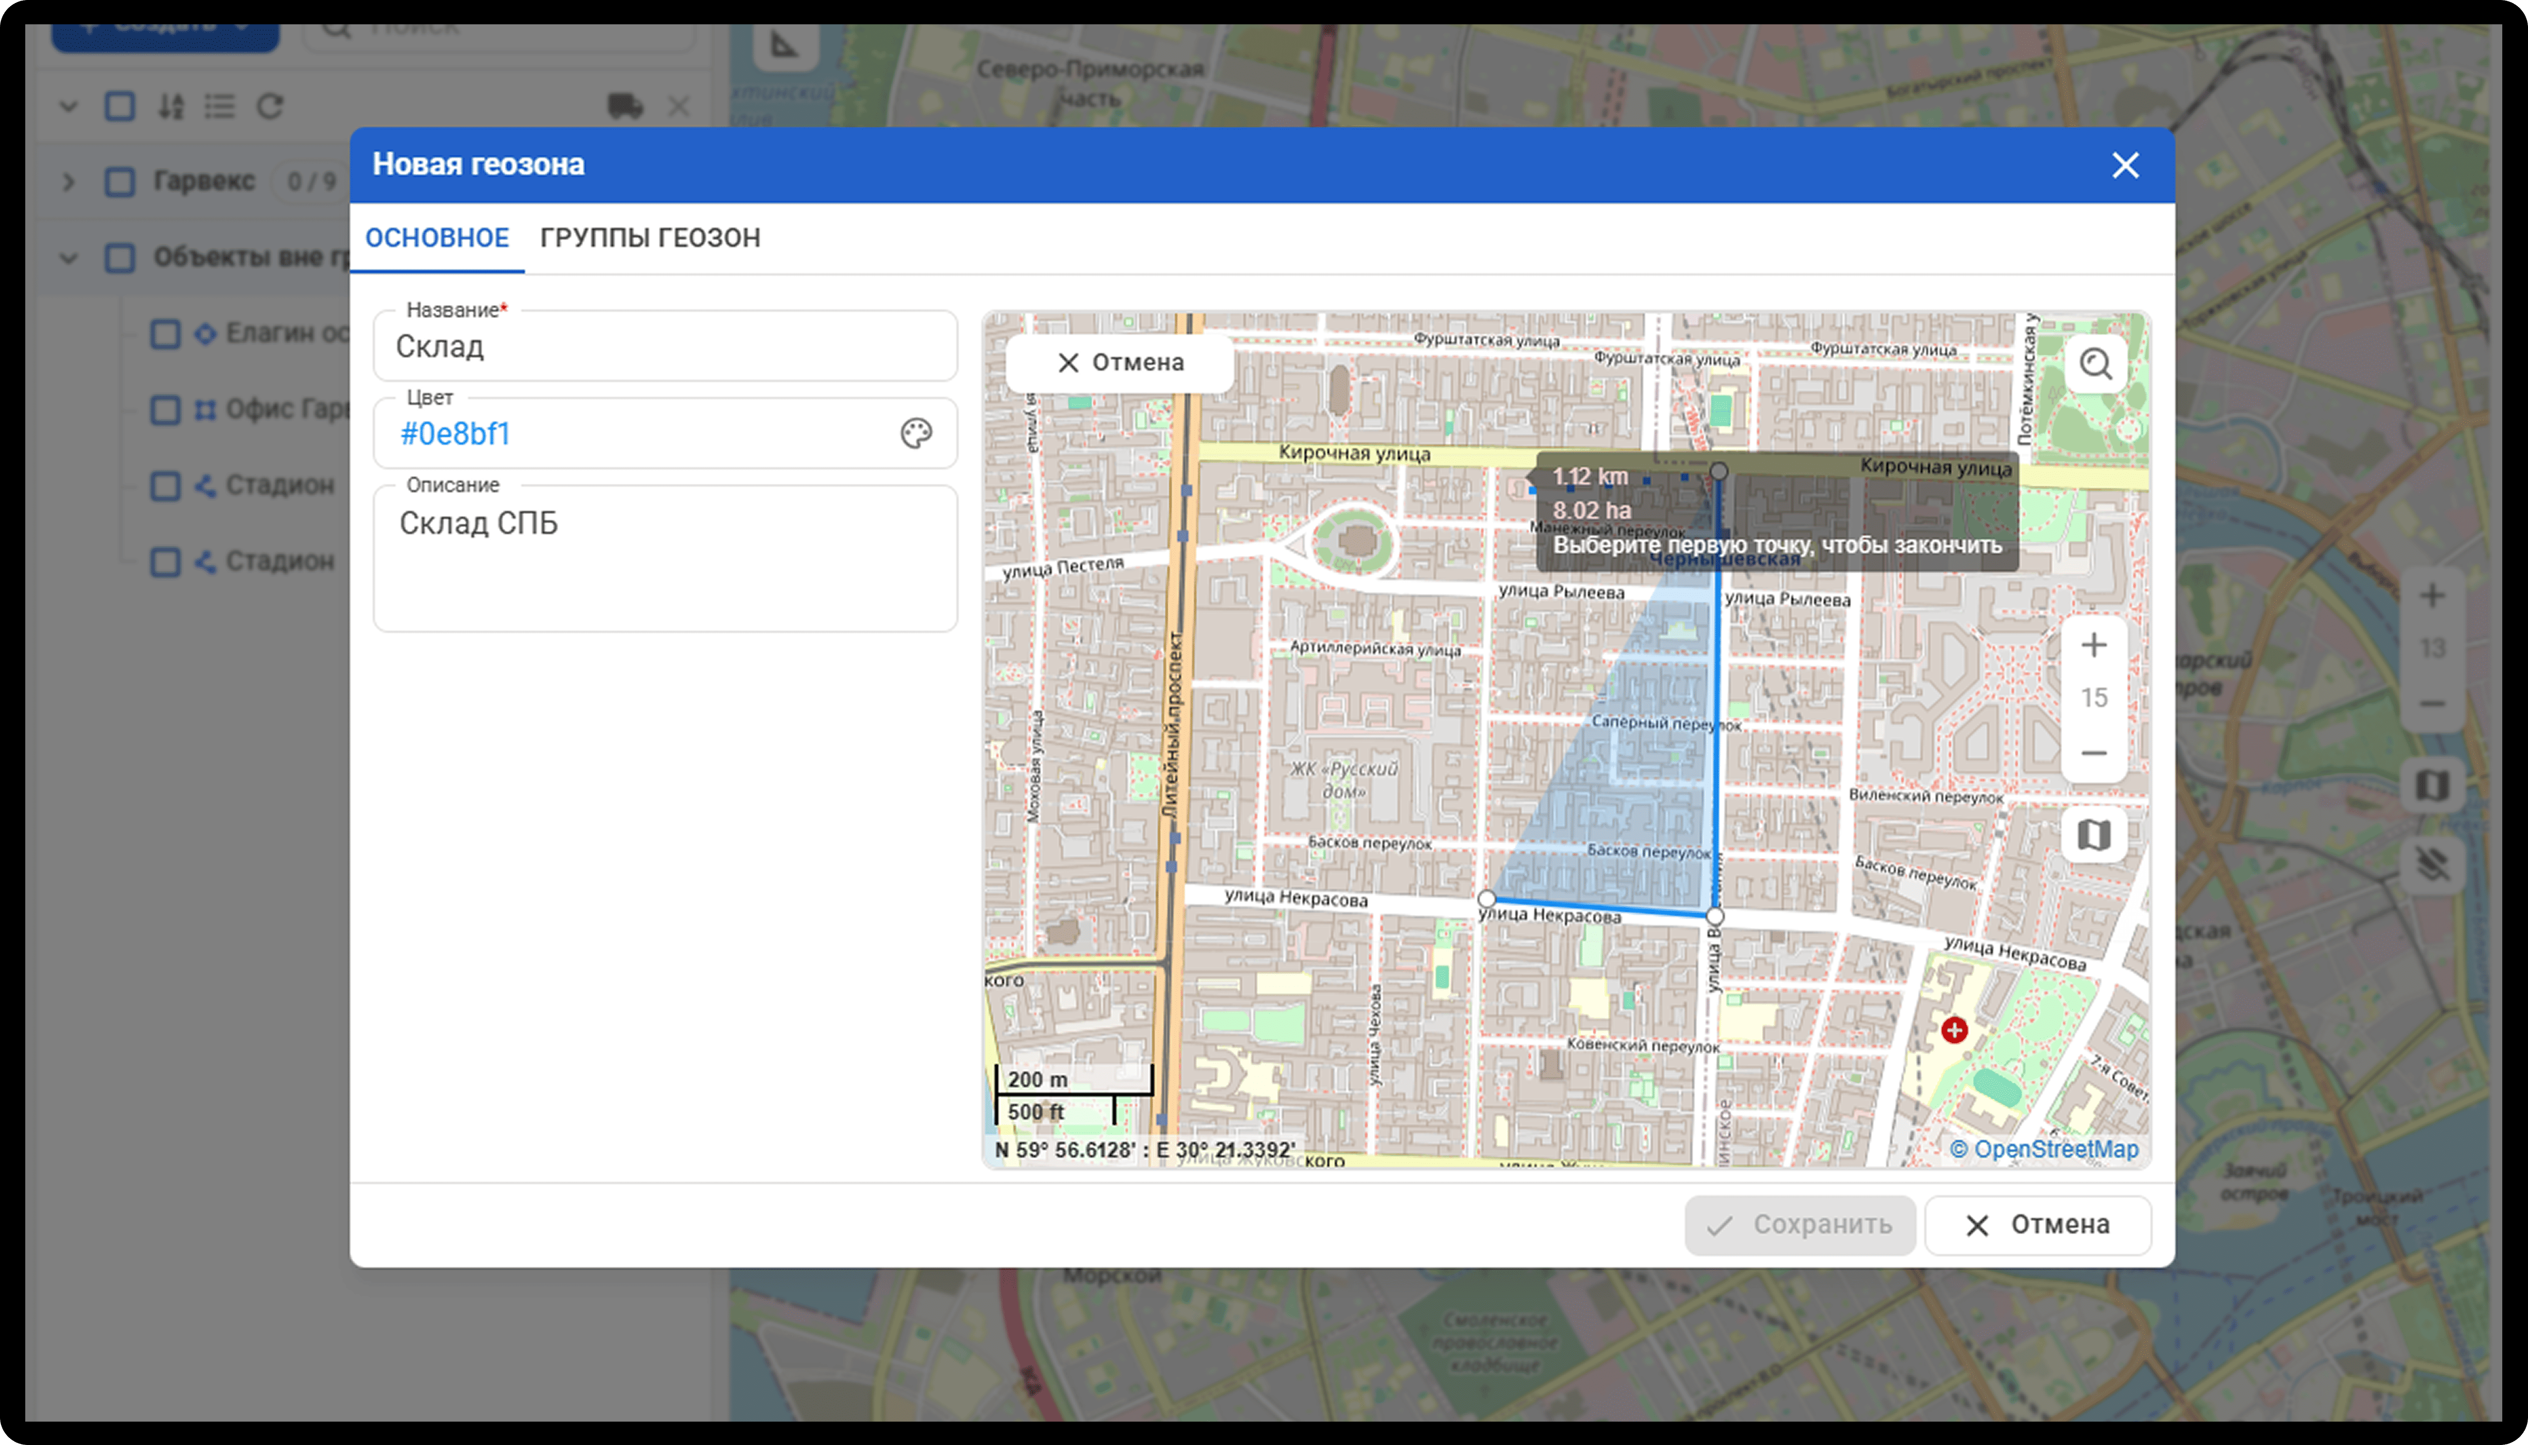Open the map layers icon in dialog

click(x=2093, y=836)
